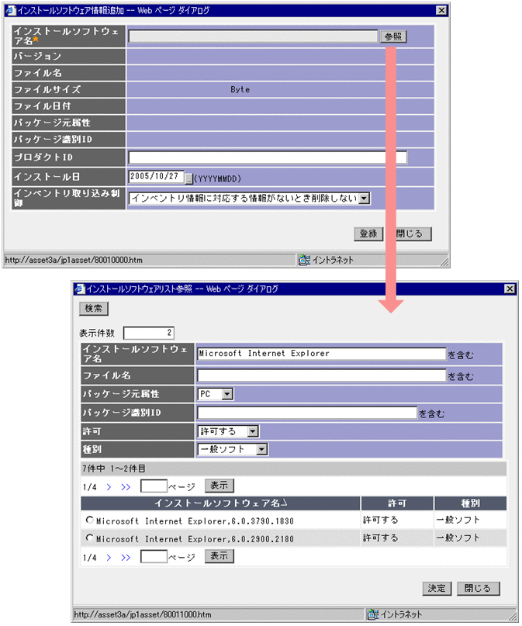522x626 pixels.
Task: Click the 種別 column header
Action: click(471, 503)
